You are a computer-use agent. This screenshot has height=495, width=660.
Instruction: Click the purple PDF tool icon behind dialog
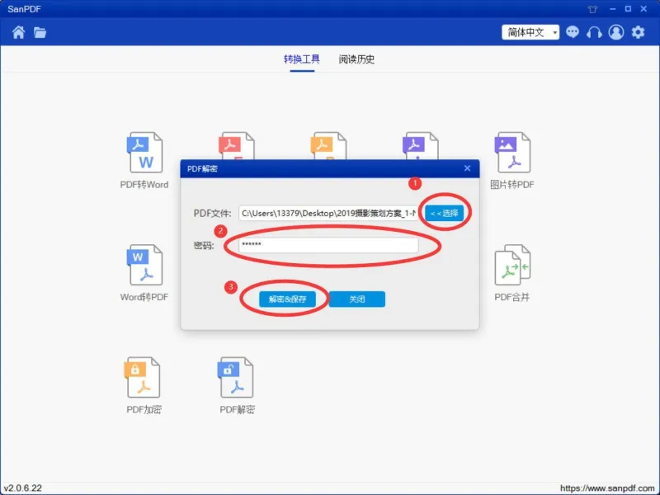[x=420, y=146]
